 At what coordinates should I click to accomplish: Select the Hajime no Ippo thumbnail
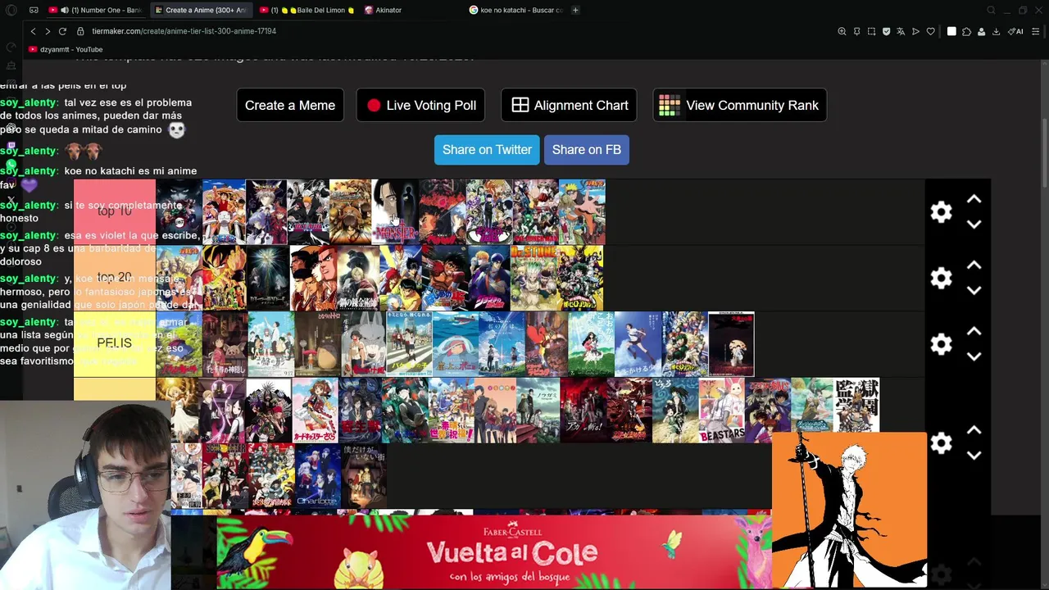click(x=443, y=279)
